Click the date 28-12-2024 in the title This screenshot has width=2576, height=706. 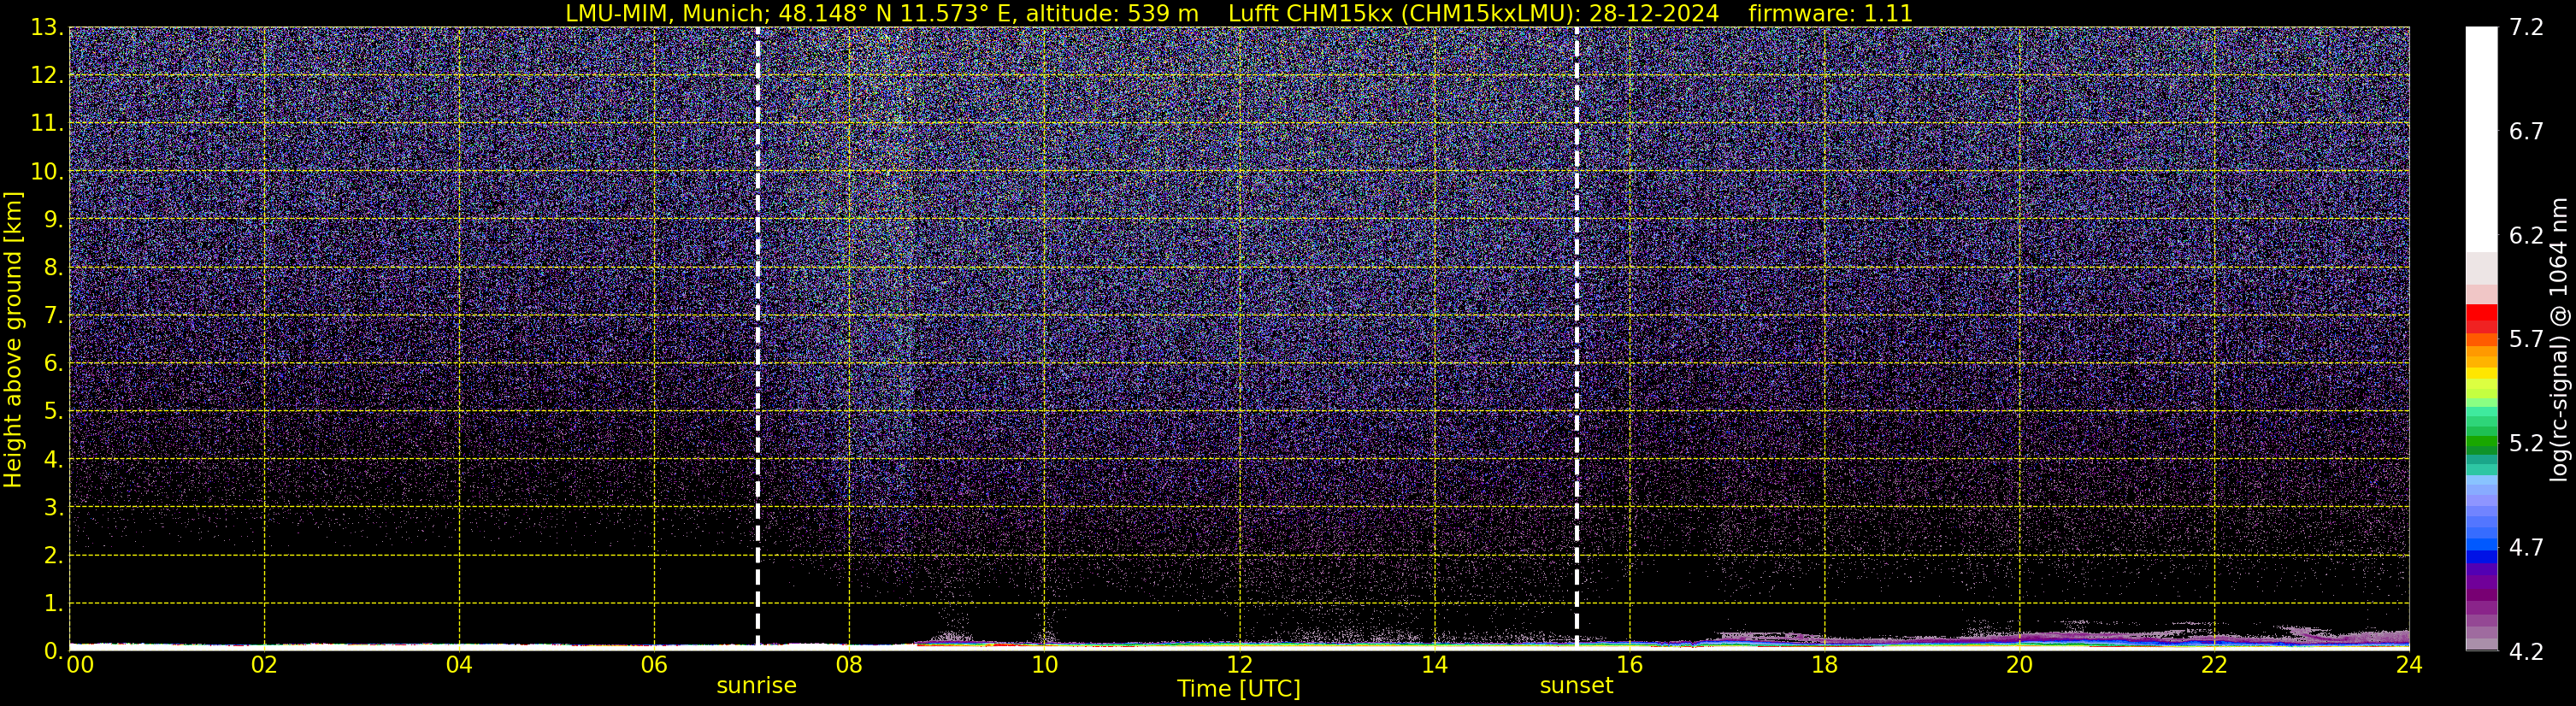click(x=1654, y=14)
